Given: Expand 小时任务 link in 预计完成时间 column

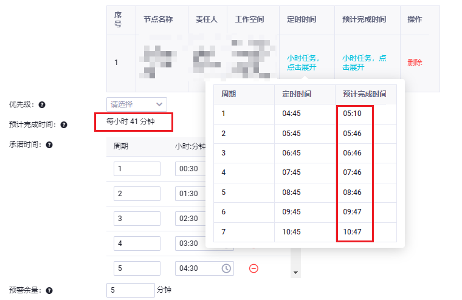Looking at the screenshot, I should click(364, 63).
